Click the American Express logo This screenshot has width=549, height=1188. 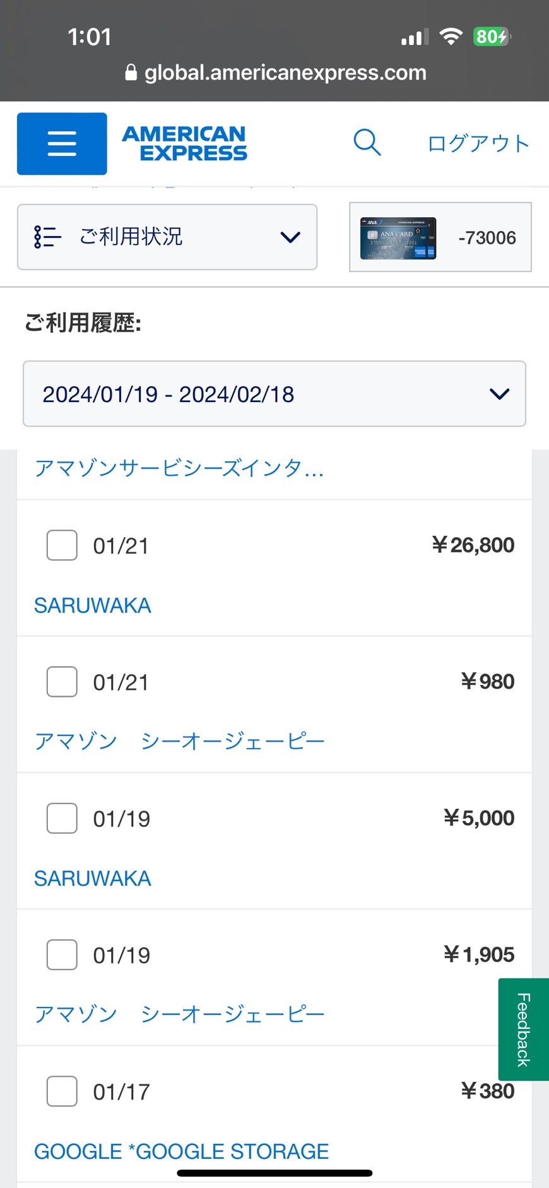(184, 143)
